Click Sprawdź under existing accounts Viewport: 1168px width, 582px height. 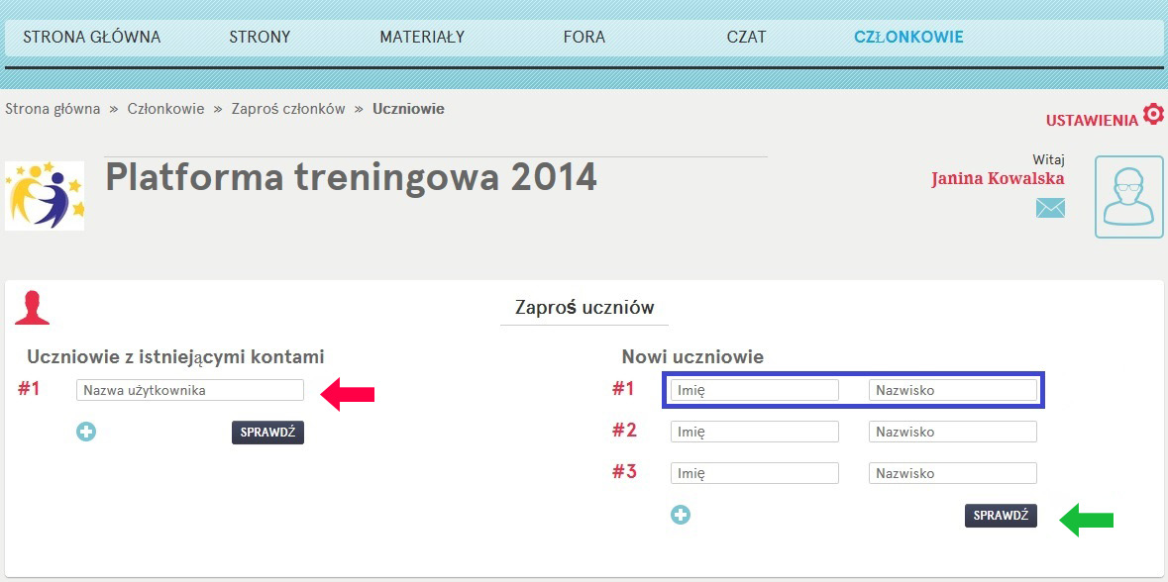pos(267,433)
